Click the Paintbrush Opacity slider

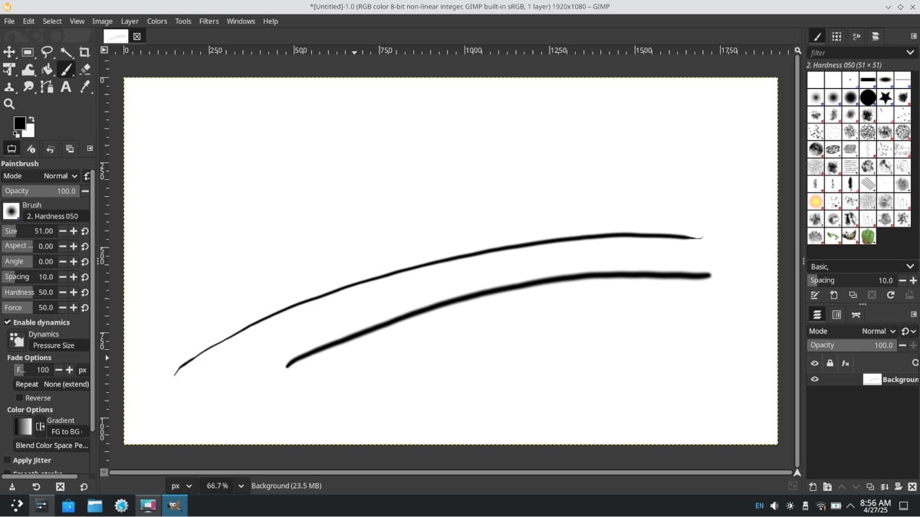pyautogui.click(x=40, y=191)
